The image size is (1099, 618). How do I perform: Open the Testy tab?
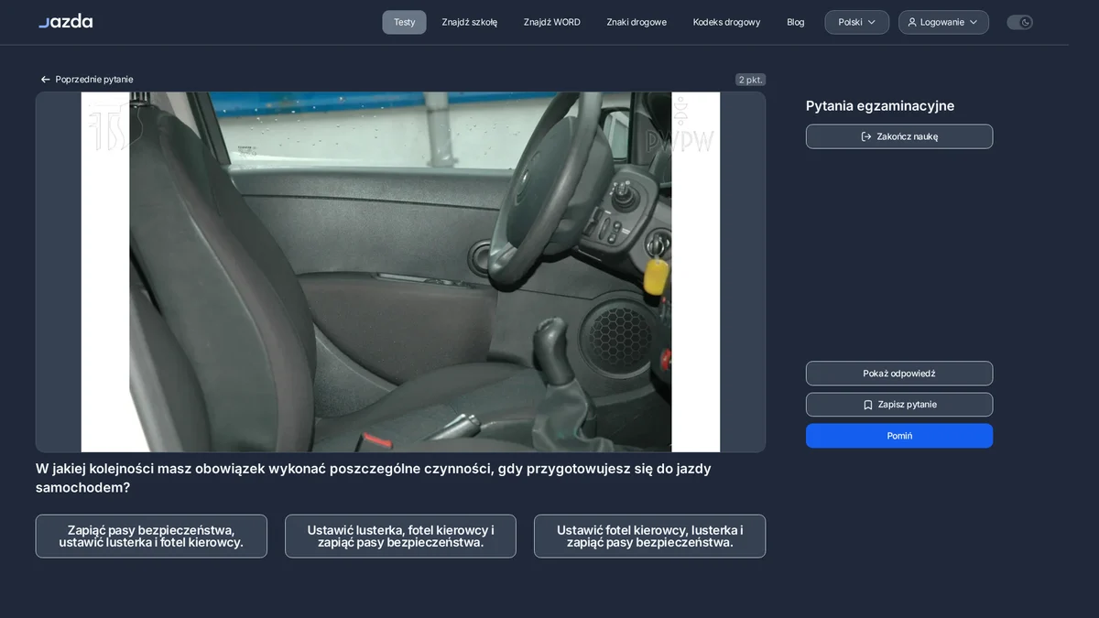coord(404,22)
